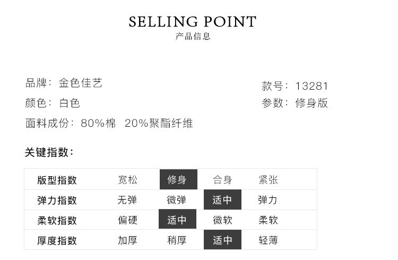Pick the 紧张 fit option

coord(267,180)
